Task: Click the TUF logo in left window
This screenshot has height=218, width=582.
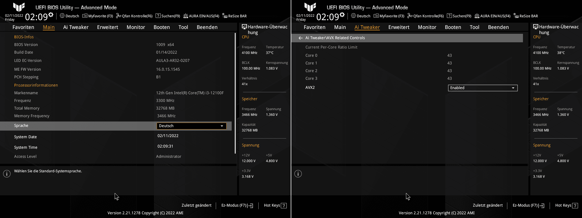Action: click(19, 7)
